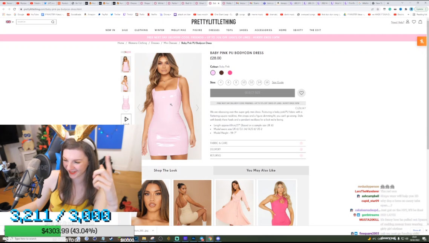429x243 pixels.
Task: Open the Shoes navigation menu
Action: click(x=244, y=30)
